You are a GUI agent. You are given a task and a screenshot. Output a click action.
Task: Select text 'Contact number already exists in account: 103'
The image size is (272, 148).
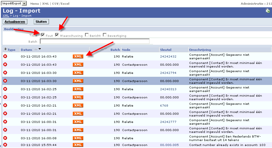pos(227,145)
